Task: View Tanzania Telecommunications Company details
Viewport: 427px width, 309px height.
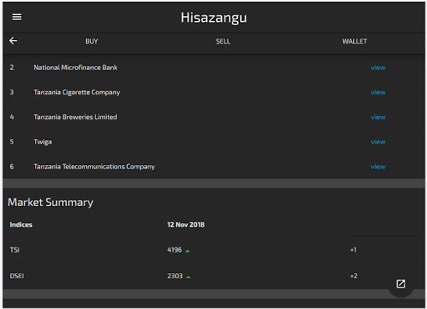Action: (378, 167)
